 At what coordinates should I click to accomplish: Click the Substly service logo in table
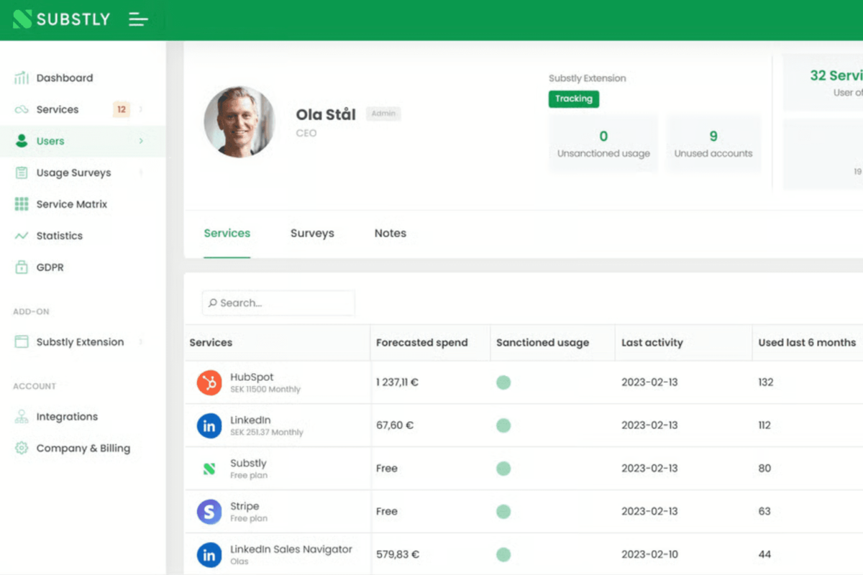pos(209,469)
